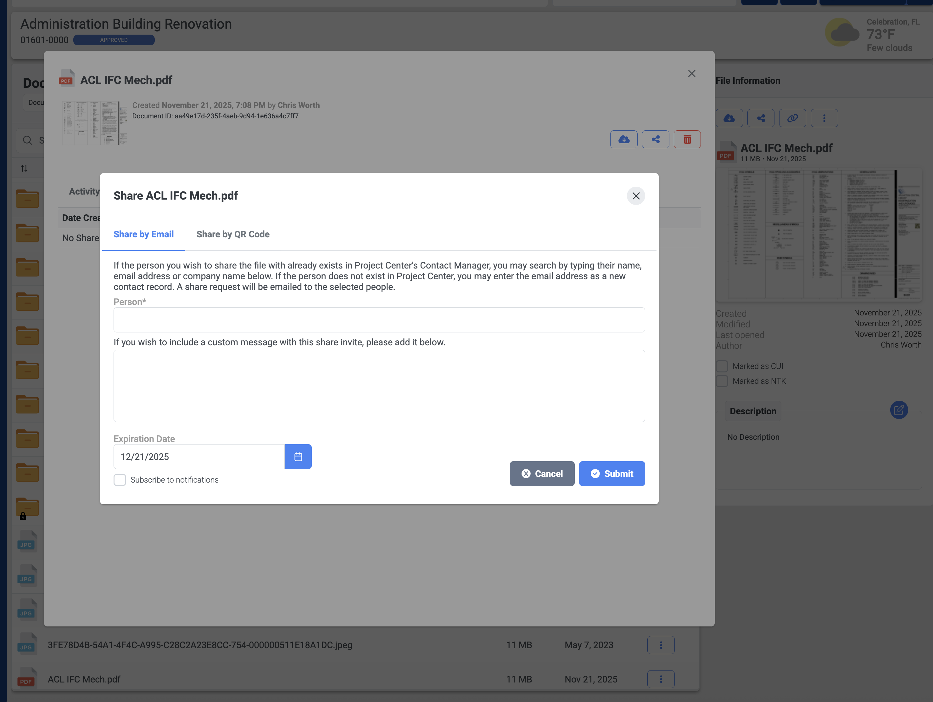Switch to the Share by QR Code tab
The image size is (933, 702).
[x=233, y=234]
